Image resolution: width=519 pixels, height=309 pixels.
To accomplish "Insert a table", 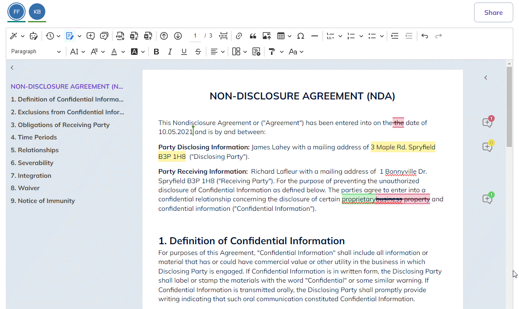I will 281,36.
